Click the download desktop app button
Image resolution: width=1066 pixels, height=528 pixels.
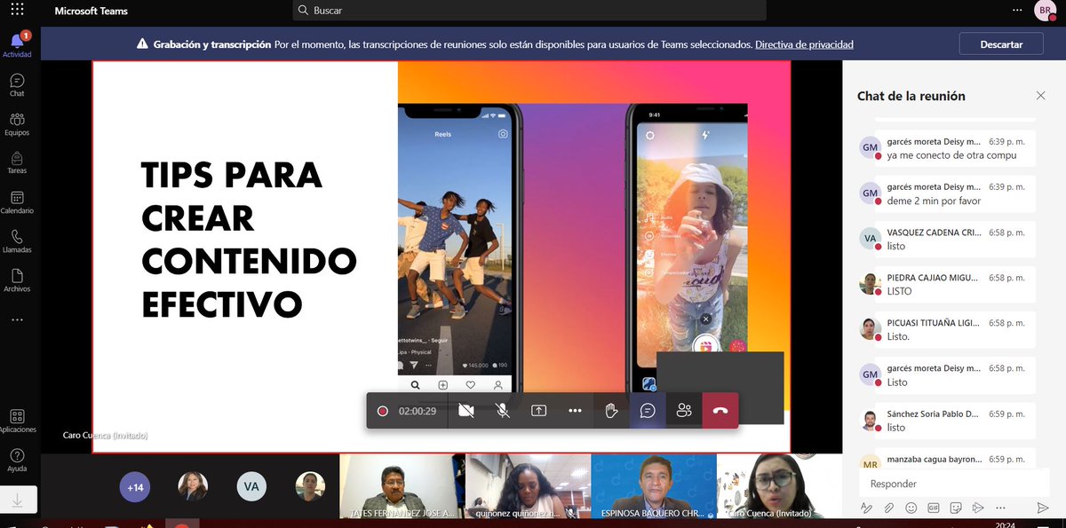(x=18, y=500)
